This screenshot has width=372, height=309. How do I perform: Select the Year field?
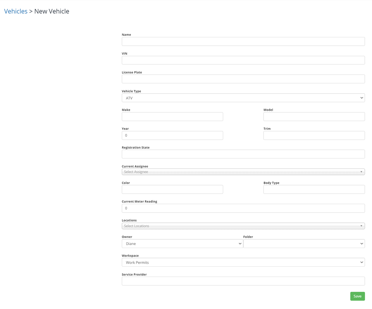click(172, 135)
